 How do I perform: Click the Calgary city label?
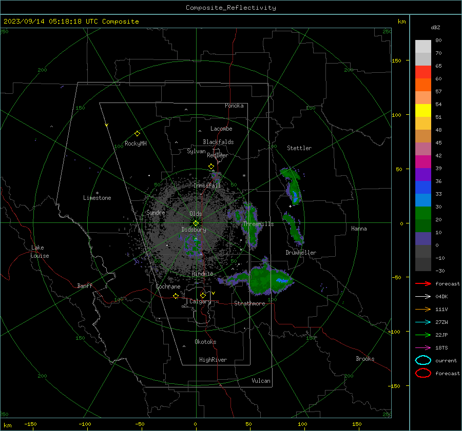coord(200,301)
